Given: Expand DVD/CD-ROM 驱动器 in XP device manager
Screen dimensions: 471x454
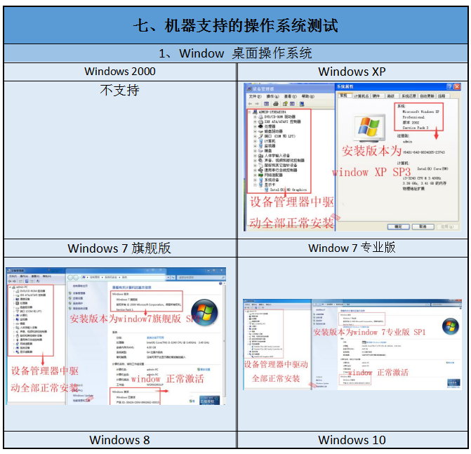Looking at the screenshot, I should coord(254,116).
